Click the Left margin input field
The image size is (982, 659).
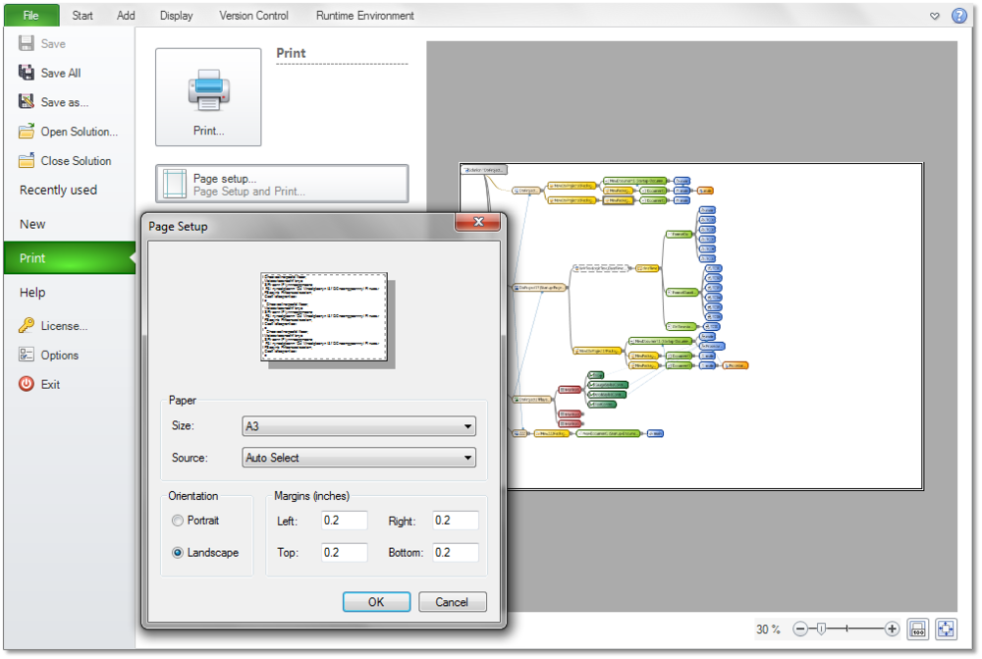pyautogui.click(x=344, y=521)
